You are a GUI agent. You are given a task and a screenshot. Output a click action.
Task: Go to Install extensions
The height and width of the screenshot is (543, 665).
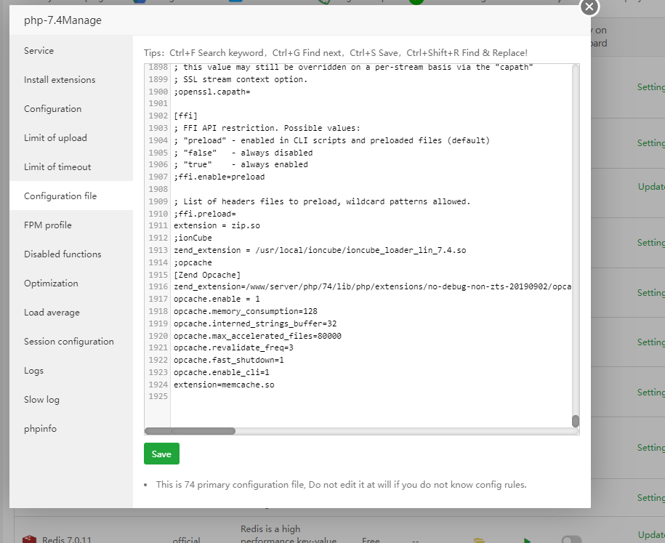coord(60,80)
